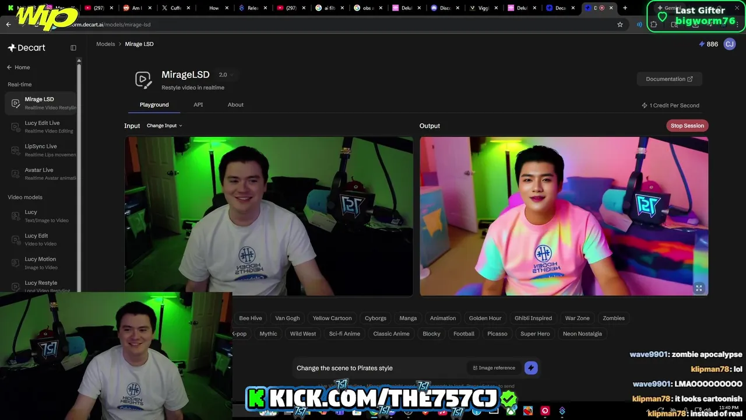
Task: Open the Xbox app in the taskbar
Action: coord(511,411)
